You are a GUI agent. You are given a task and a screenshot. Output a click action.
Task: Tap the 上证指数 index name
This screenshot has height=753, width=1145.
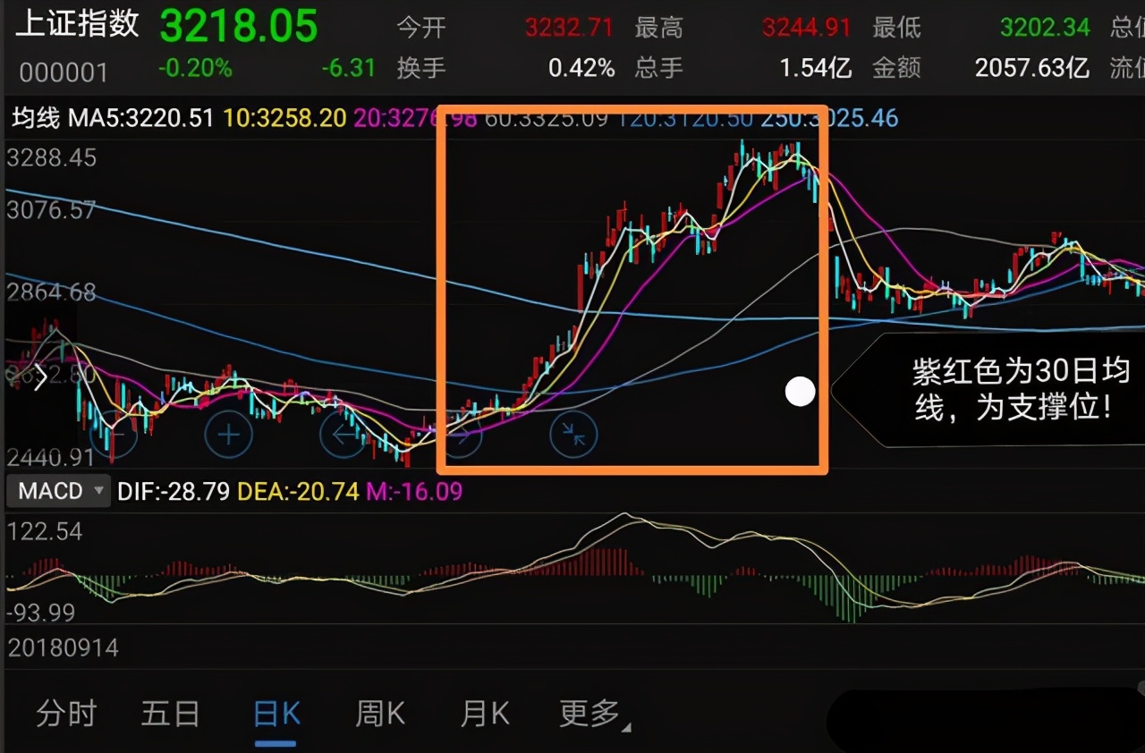point(79,23)
